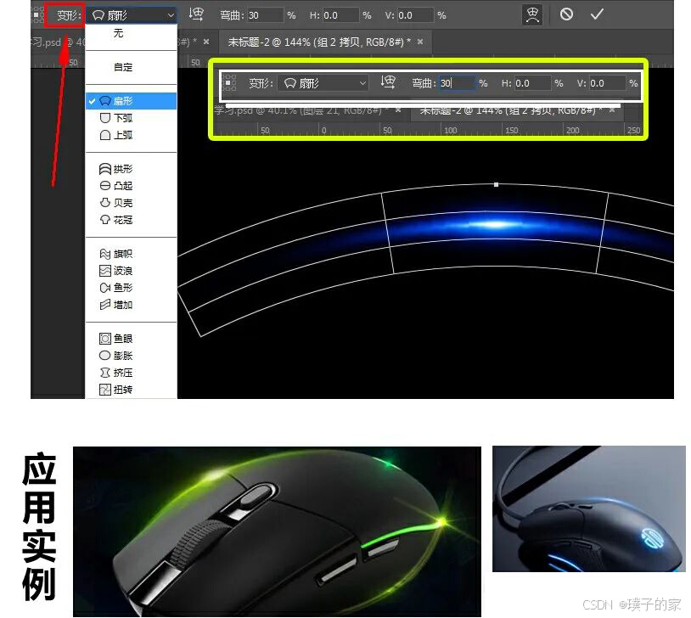The image size is (691, 618).
Task: Click the reference point locator icon in top bar
Action: [37, 15]
